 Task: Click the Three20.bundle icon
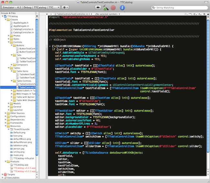pyautogui.click(x=11, y=129)
